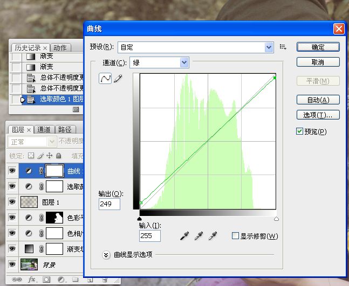
Task: Click the white point input slider
Action: click(276, 219)
